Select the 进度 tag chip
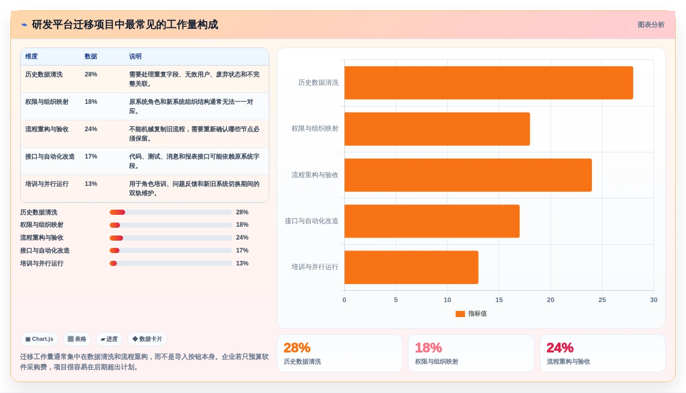 (109, 339)
